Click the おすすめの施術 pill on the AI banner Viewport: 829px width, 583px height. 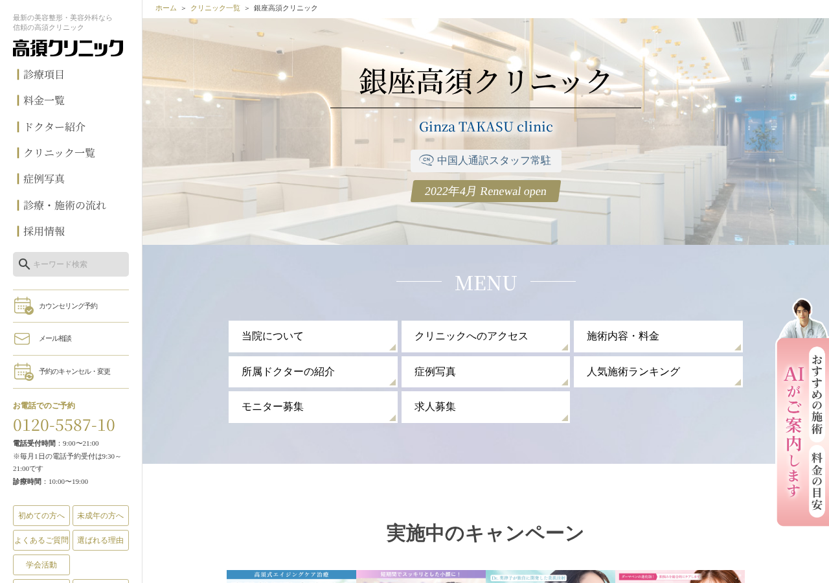[817, 394]
